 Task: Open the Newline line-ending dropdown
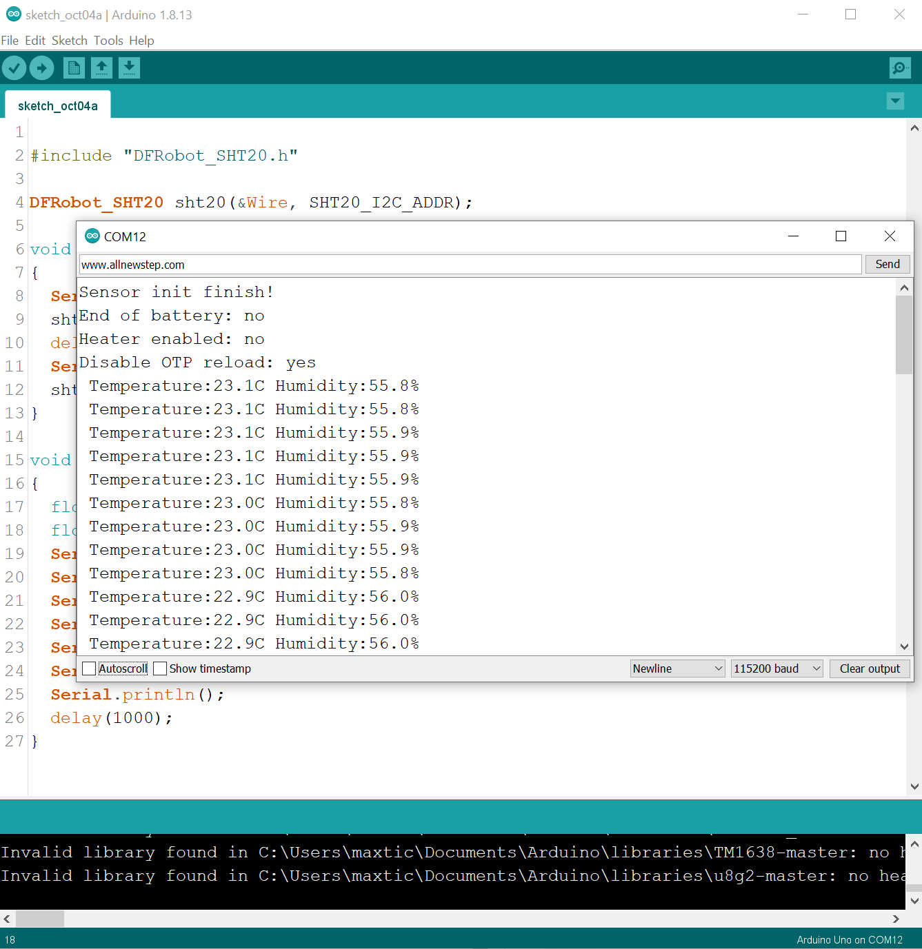pos(677,669)
